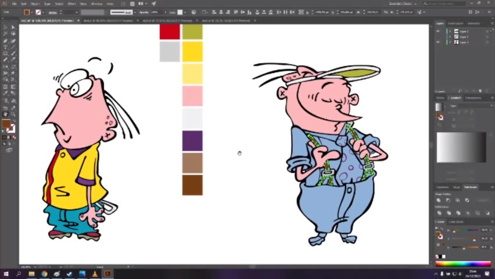The image size is (495, 279).
Task: Click the search field in the top bar
Action: pyautogui.click(x=444, y=4)
